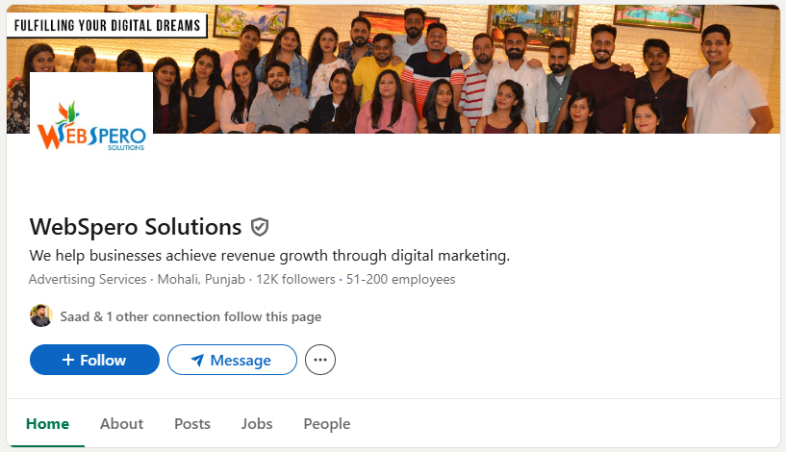This screenshot has height=452, width=786.
Task: Select the Jobs tab
Action: [x=257, y=424]
